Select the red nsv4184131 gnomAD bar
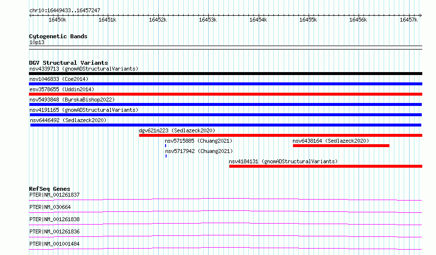436x255 pixels. [326, 166]
